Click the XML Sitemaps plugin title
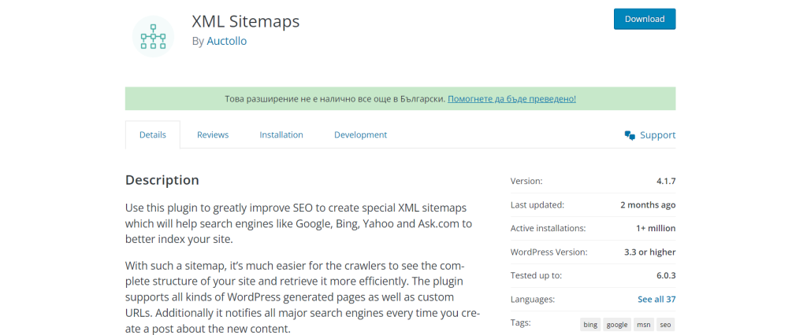This screenshot has width=807, height=335. 246,20
